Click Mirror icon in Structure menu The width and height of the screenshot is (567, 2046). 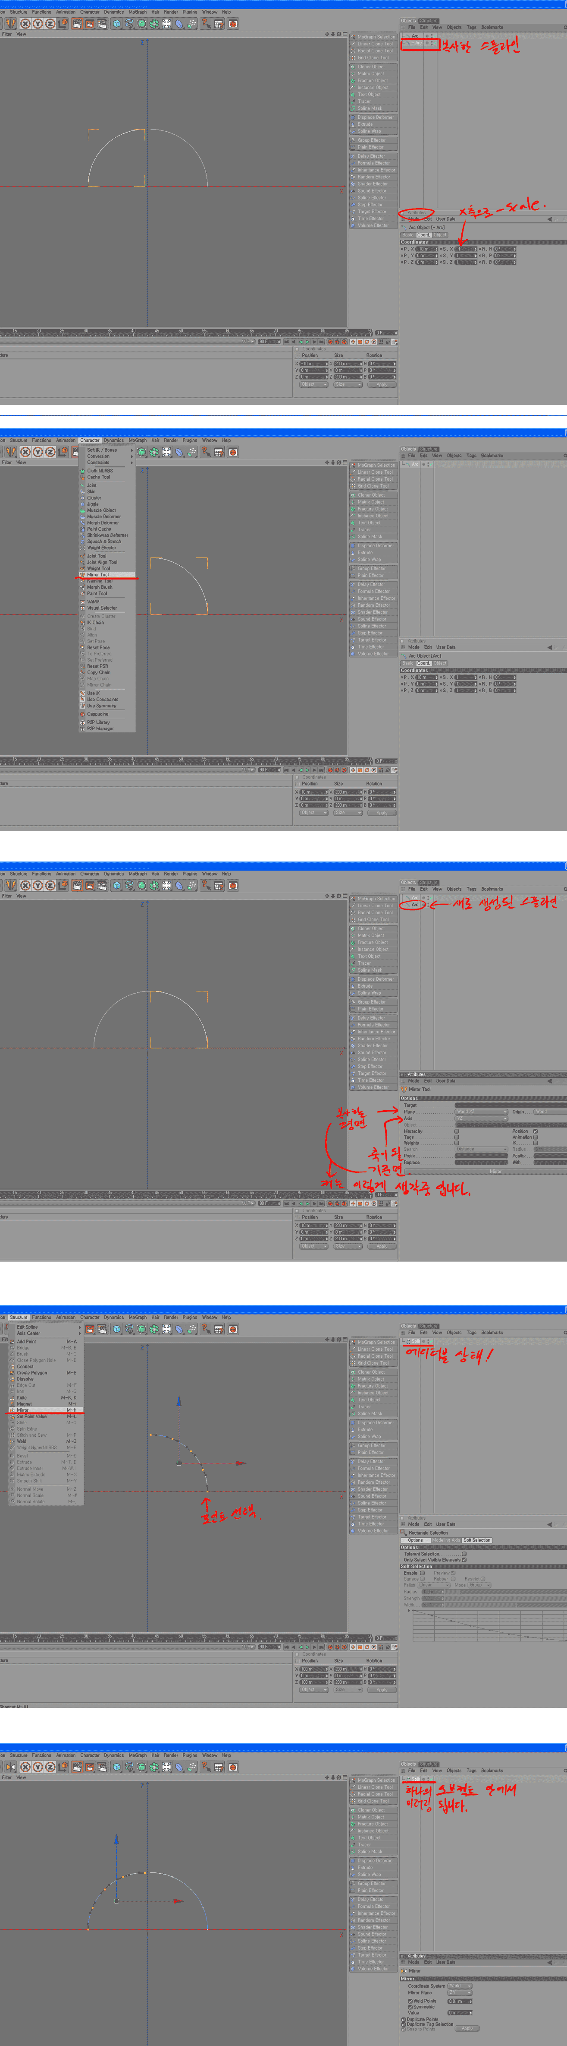(12, 1410)
